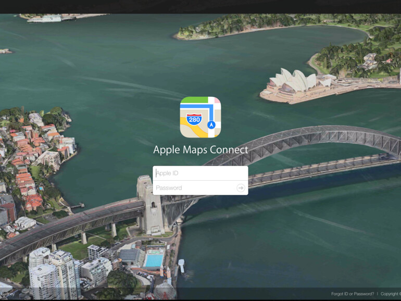Click the Apple Maps app icon
Image resolution: width=401 pixels, height=301 pixels.
pyautogui.click(x=200, y=117)
